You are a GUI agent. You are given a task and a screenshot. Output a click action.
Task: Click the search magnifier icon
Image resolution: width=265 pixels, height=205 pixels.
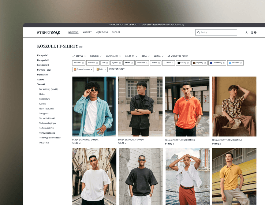(x=198, y=33)
